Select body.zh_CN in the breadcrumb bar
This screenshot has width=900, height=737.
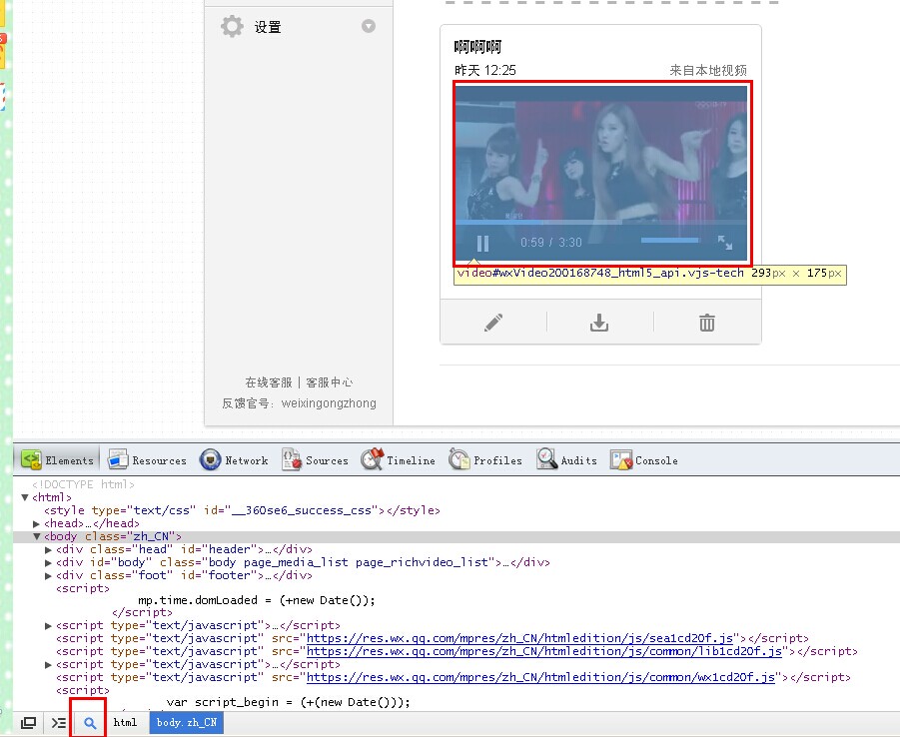click(187, 722)
